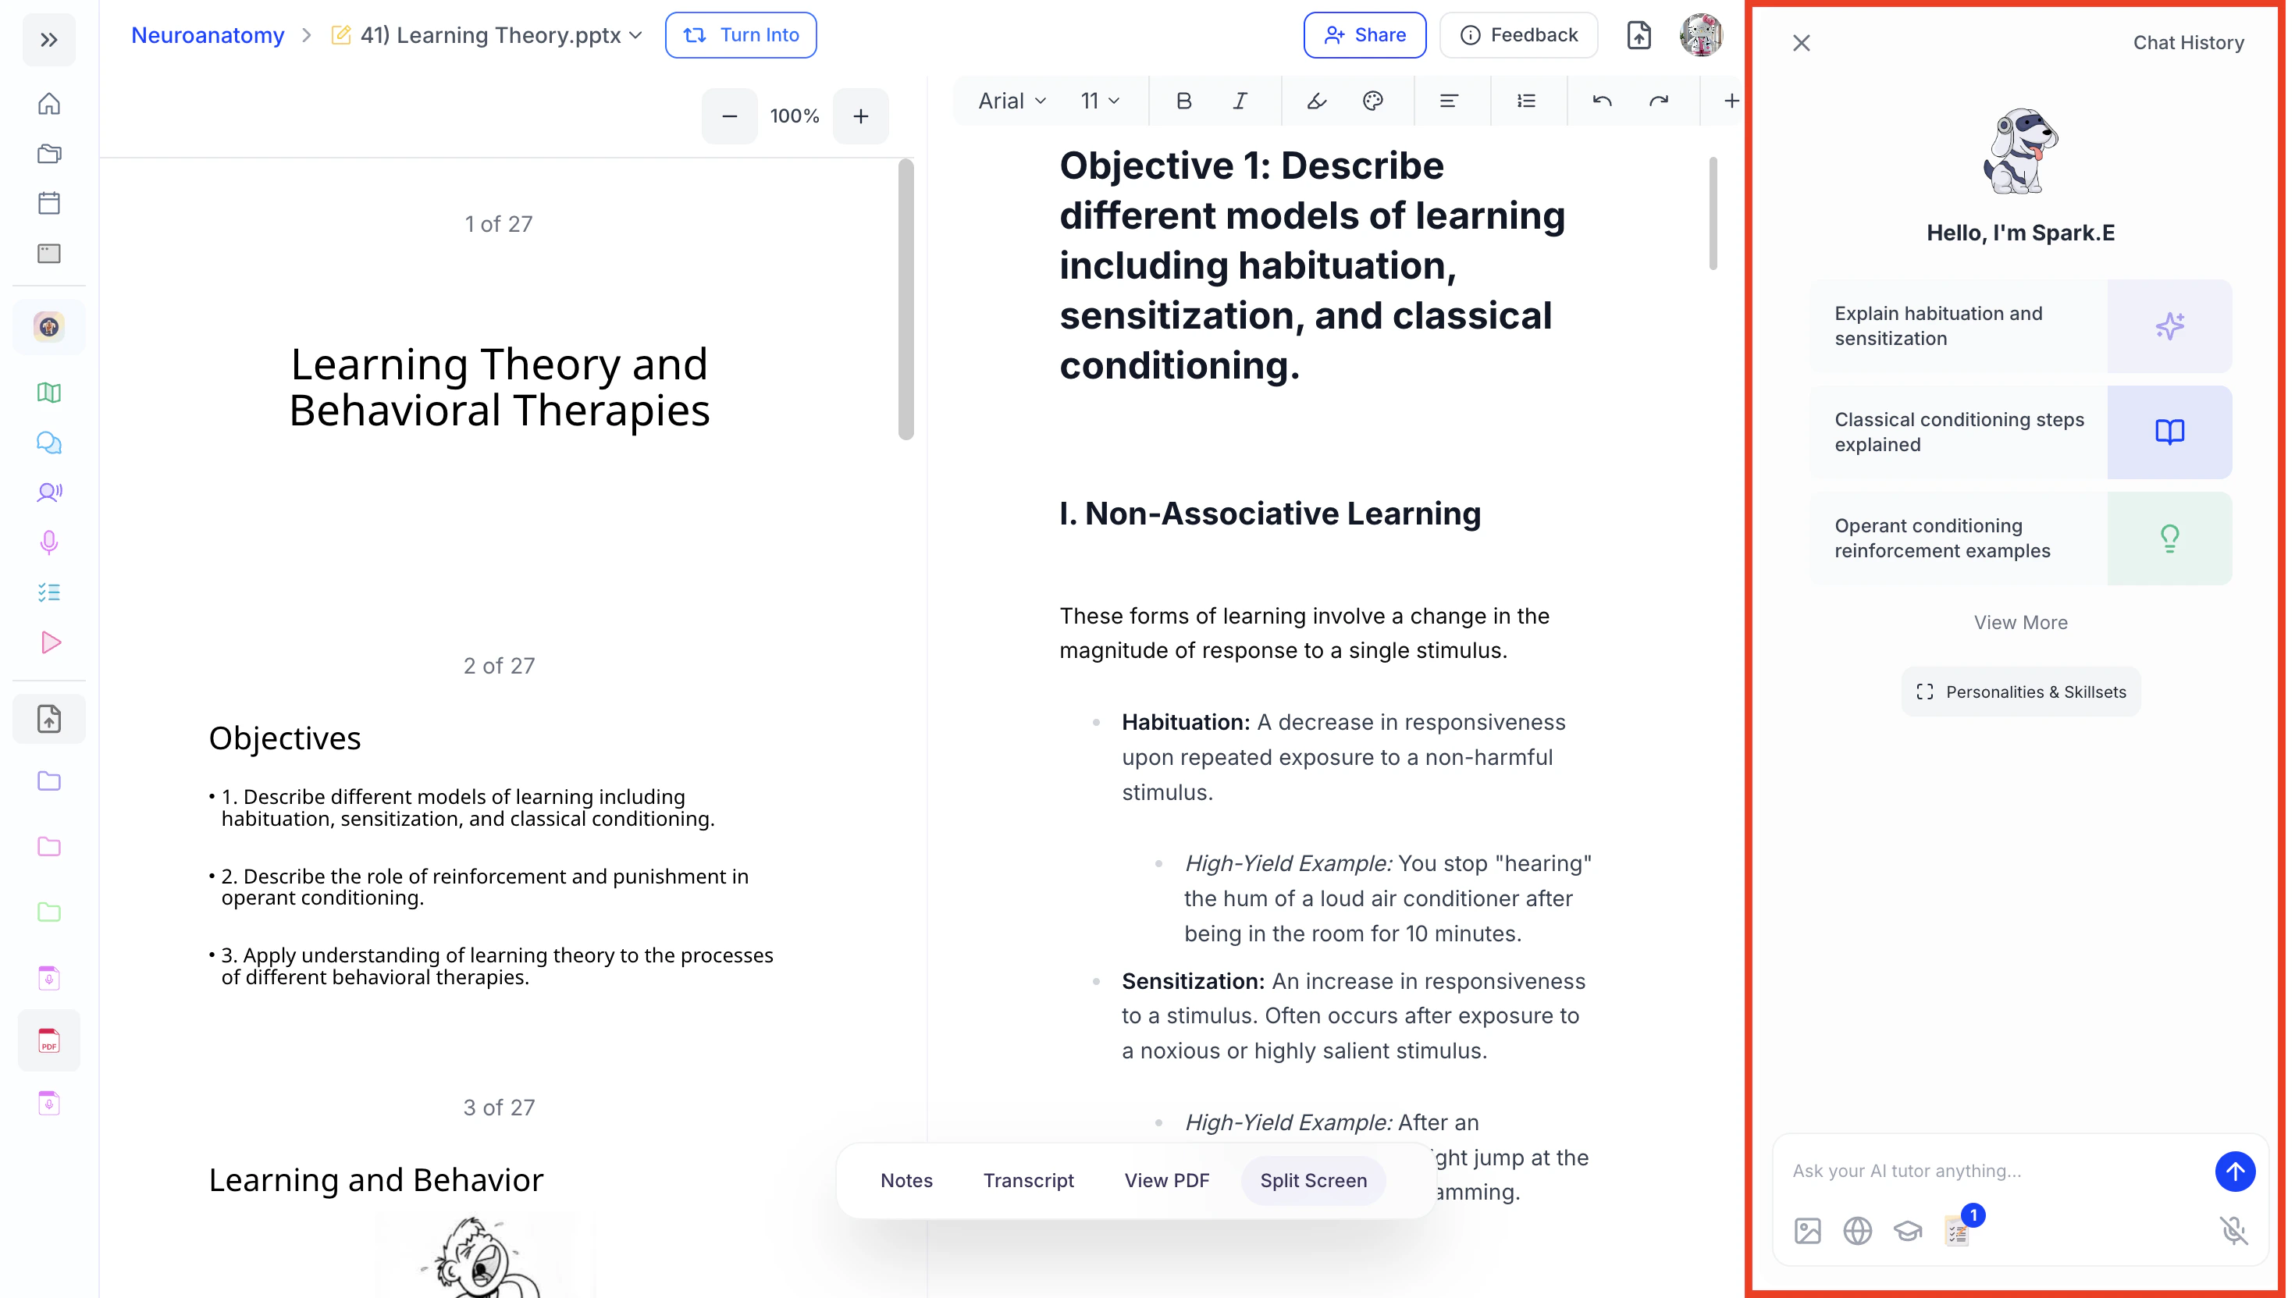The image size is (2295, 1298).
Task: Toggle the graduation cap mode icon
Action: 1907,1230
